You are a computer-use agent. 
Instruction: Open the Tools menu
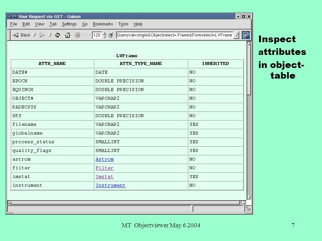click(x=123, y=24)
